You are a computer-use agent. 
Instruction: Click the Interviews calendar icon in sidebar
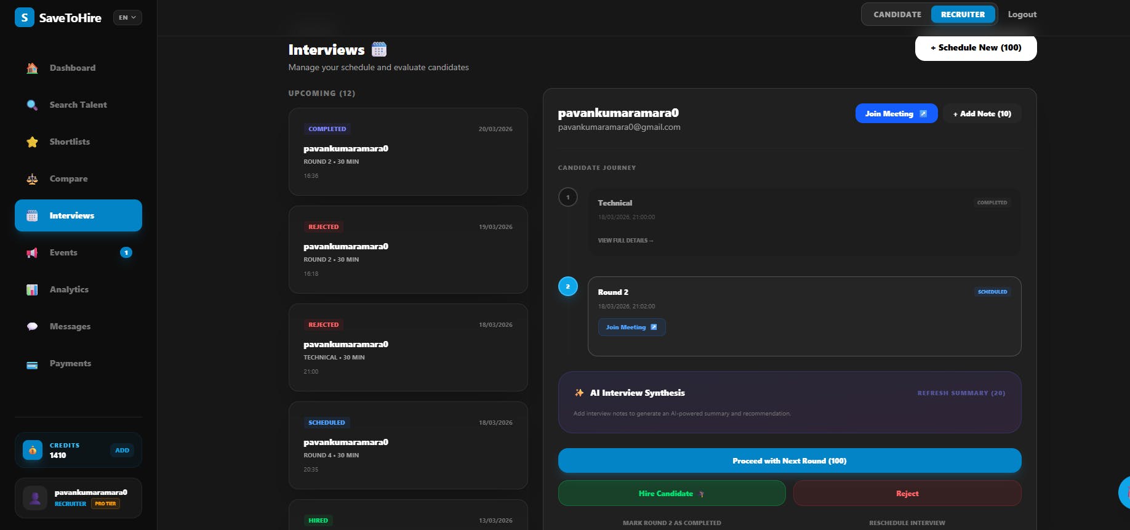coord(32,215)
